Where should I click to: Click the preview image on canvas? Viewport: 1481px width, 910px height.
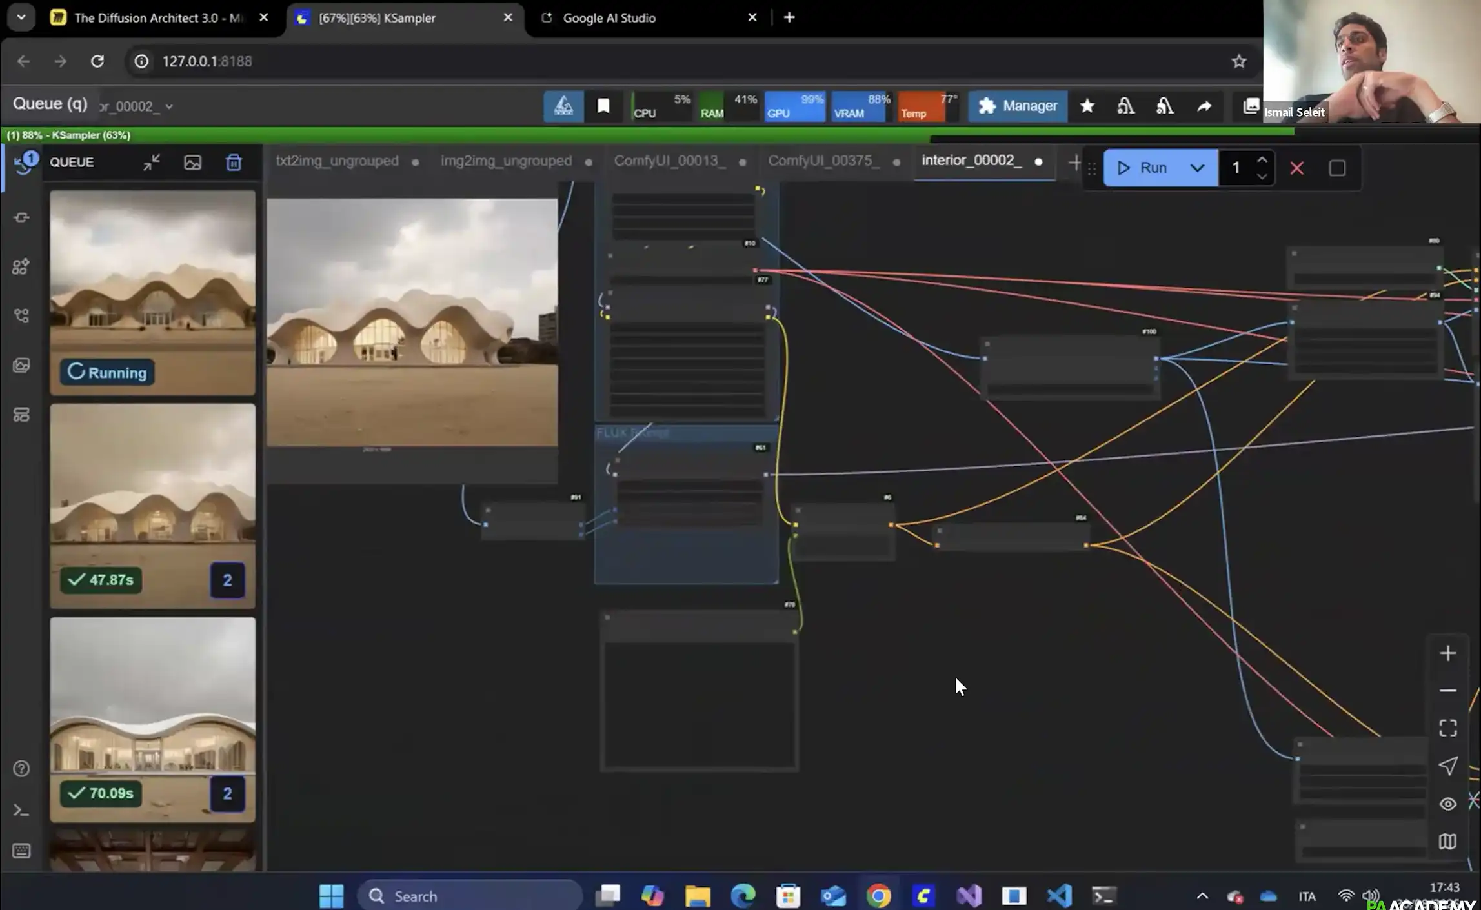[x=412, y=322]
